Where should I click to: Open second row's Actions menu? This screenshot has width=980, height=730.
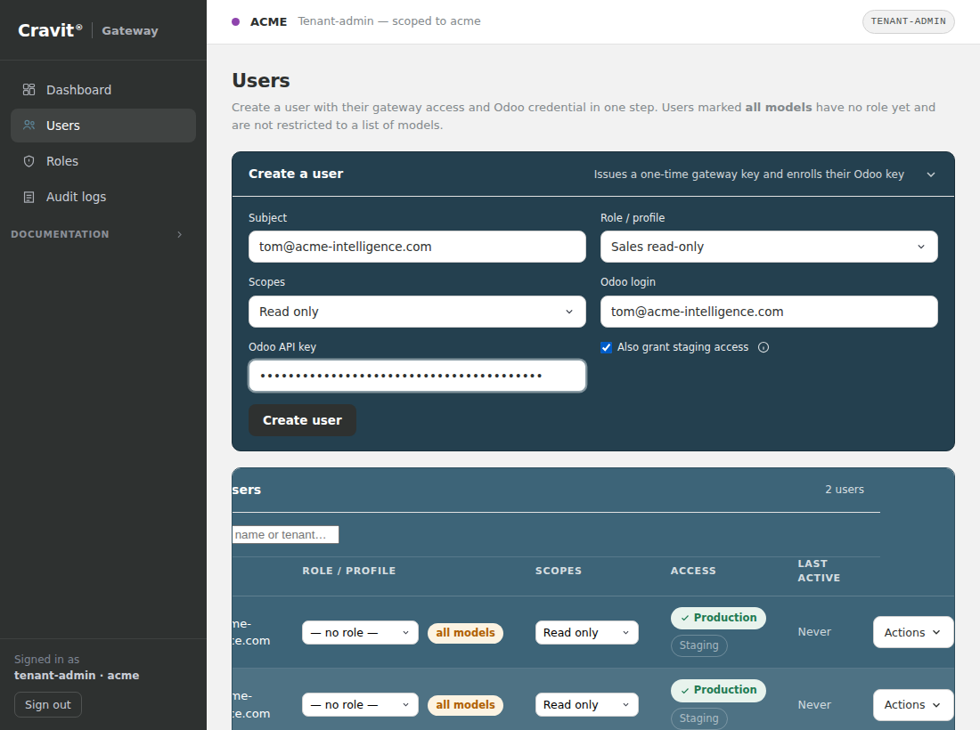tap(912, 704)
